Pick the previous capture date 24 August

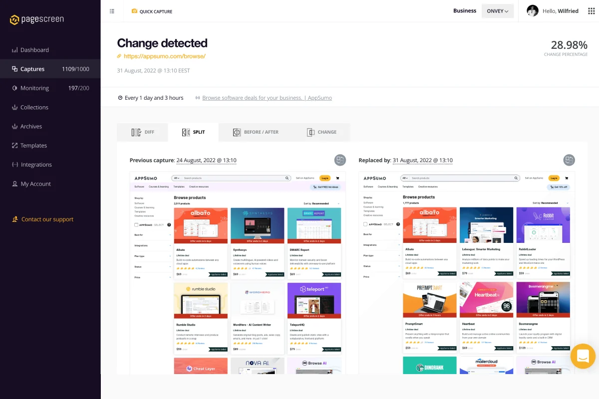(x=206, y=161)
